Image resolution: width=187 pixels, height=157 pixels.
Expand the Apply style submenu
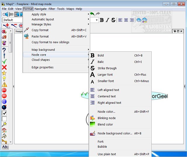pos(56,14)
